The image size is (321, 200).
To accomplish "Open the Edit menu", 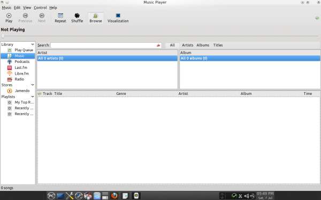I will point(17,7).
